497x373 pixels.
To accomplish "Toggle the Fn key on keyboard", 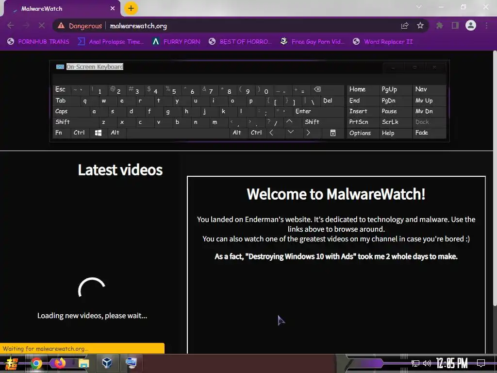I will pyautogui.click(x=62, y=133).
